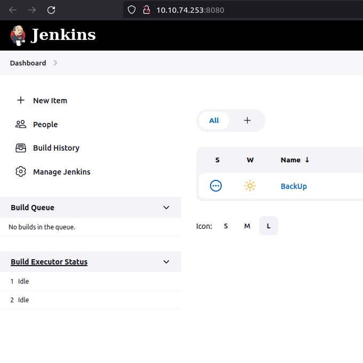Click the insecure connection padlock icon
This screenshot has width=363, height=363.
[147, 10]
